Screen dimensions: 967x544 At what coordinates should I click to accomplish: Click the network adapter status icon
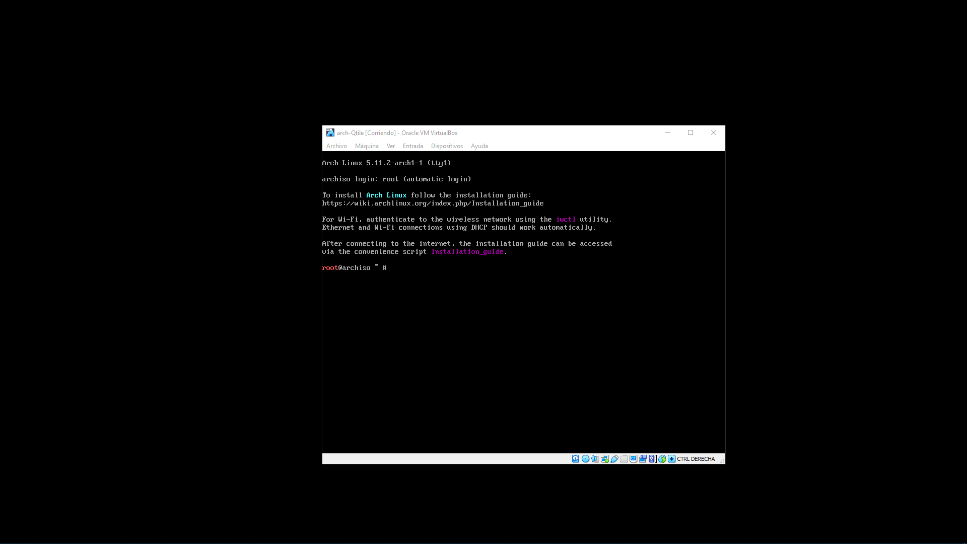click(604, 459)
